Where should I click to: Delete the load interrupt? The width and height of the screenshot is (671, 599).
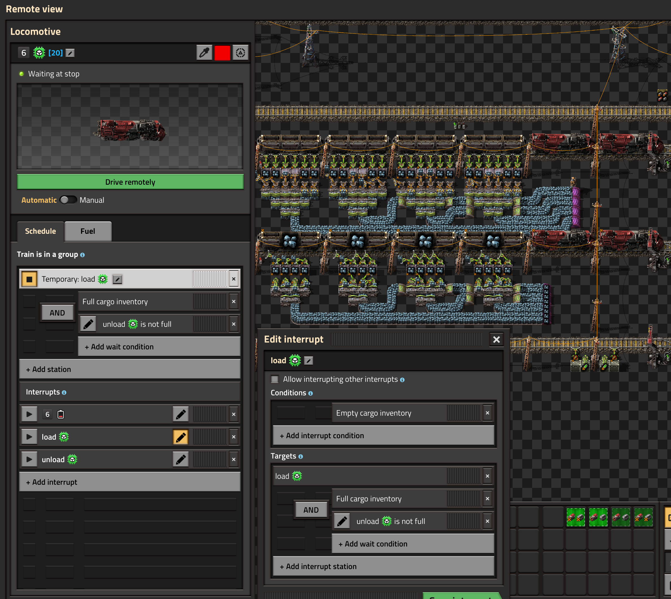coord(233,437)
